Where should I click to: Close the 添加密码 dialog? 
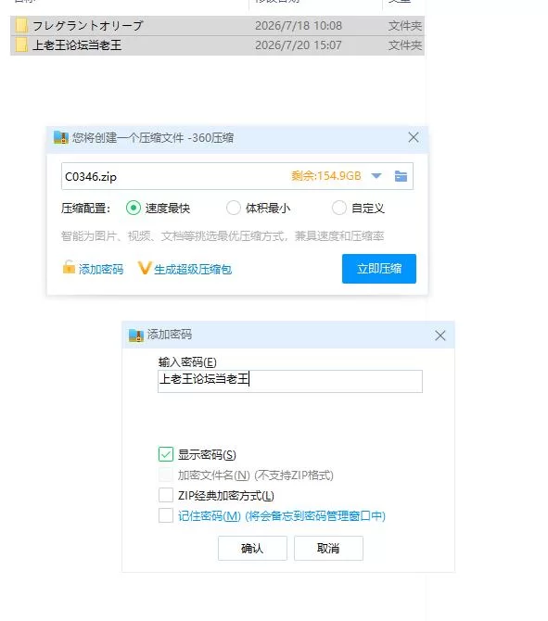pos(440,336)
